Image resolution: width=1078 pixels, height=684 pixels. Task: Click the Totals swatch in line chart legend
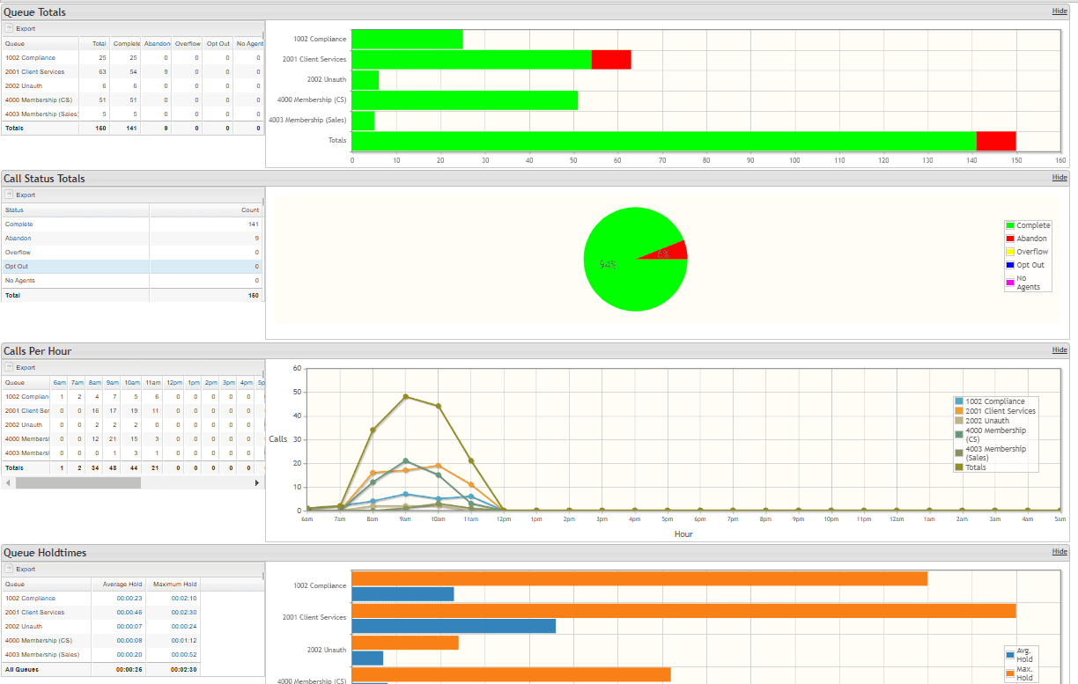[x=959, y=467]
